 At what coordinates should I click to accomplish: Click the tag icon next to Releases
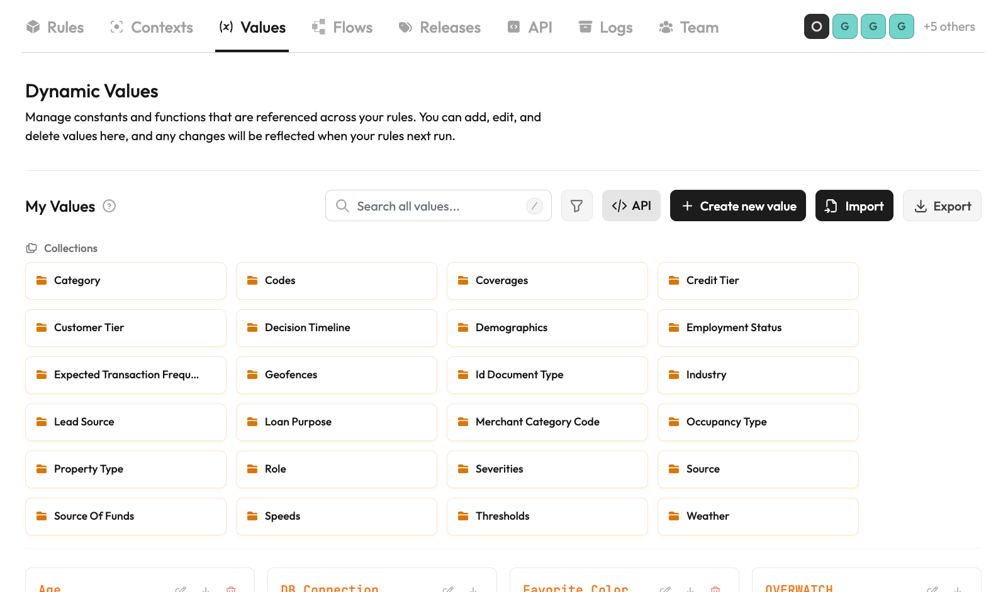[x=405, y=27]
